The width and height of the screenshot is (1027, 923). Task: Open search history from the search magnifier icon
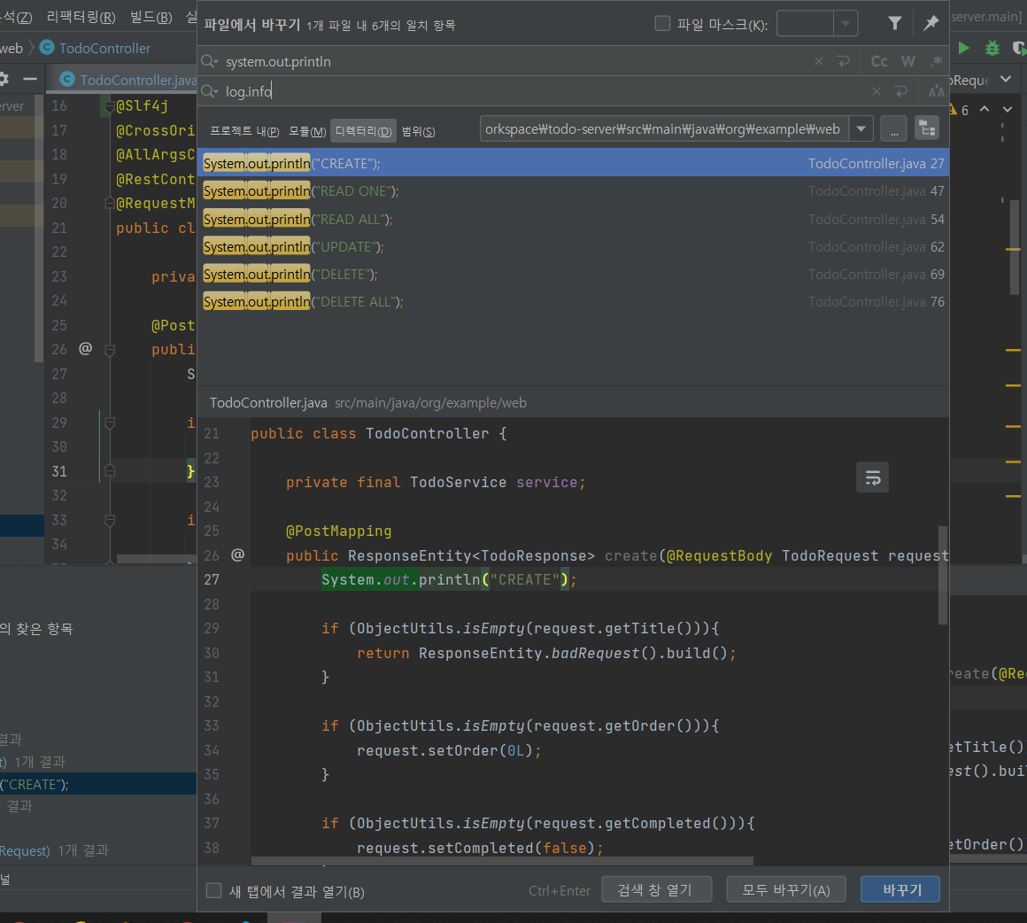pos(210,62)
